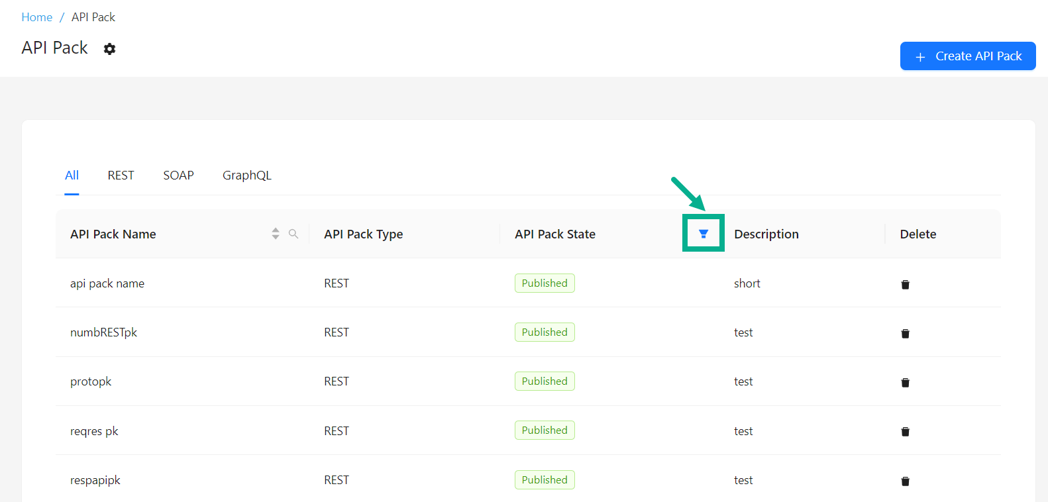Switch to the REST tab
Image resolution: width=1048 pixels, height=502 pixels.
click(121, 176)
